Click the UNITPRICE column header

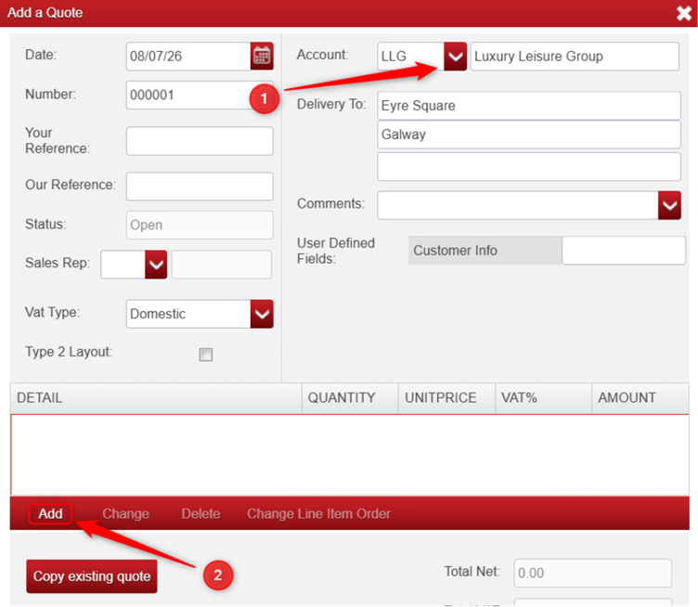coord(447,398)
